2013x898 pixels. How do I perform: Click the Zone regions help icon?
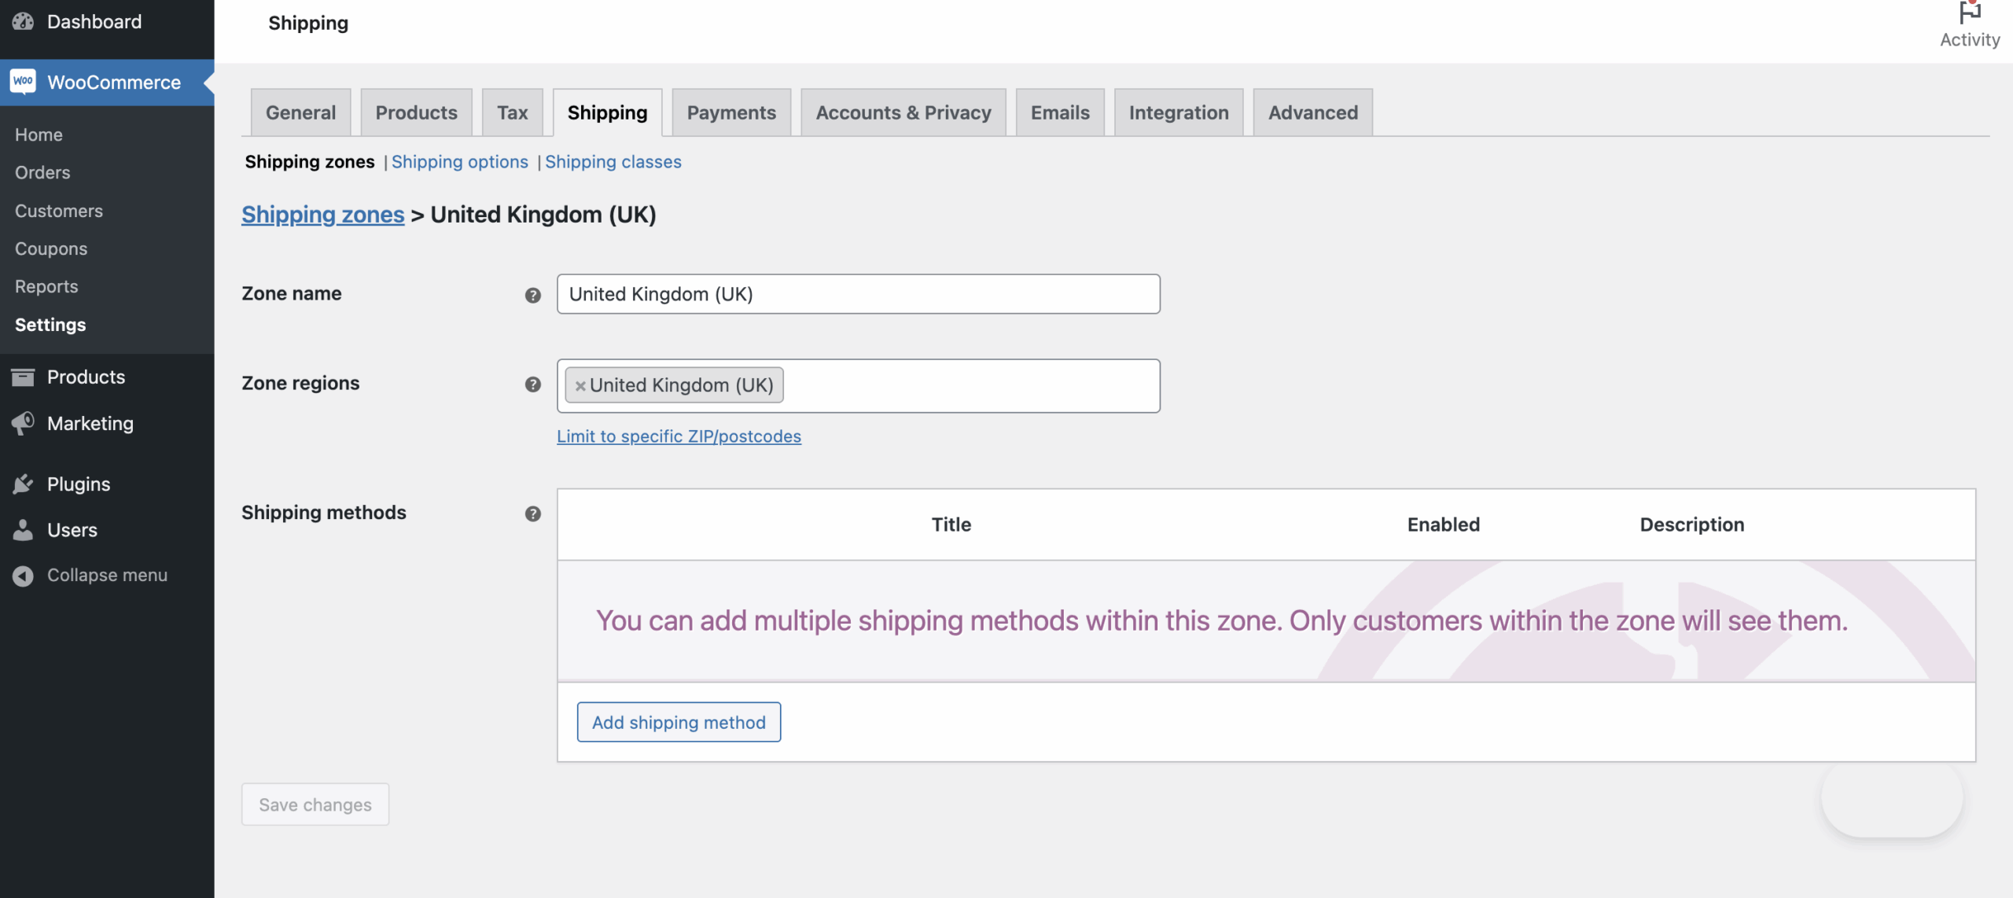pyautogui.click(x=534, y=385)
